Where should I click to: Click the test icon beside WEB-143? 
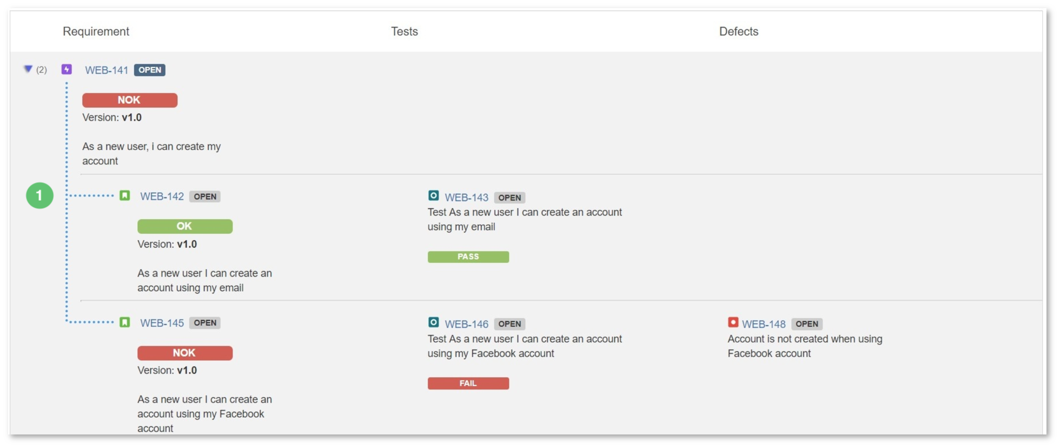click(433, 195)
